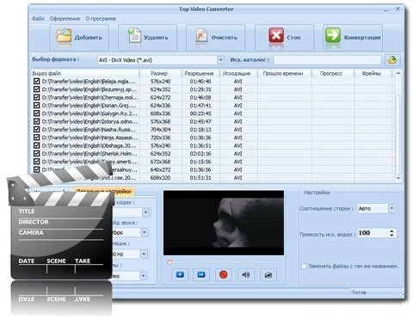Sort by Видео файл column header

click(x=85, y=73)
